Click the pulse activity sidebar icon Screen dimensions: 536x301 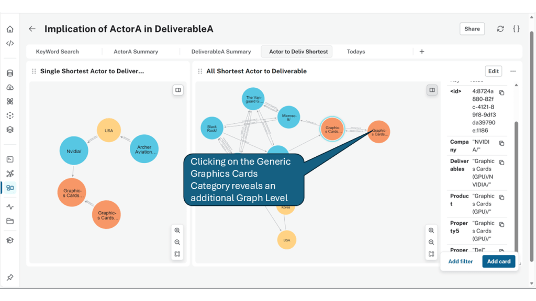tap(10, 207)
